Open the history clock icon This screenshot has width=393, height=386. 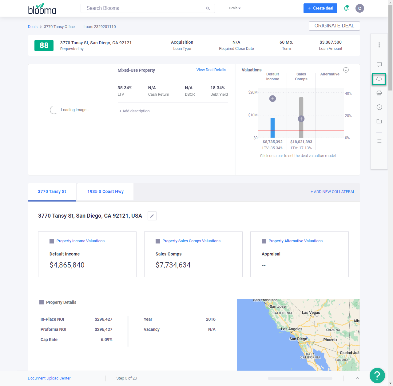coord(379,107)
